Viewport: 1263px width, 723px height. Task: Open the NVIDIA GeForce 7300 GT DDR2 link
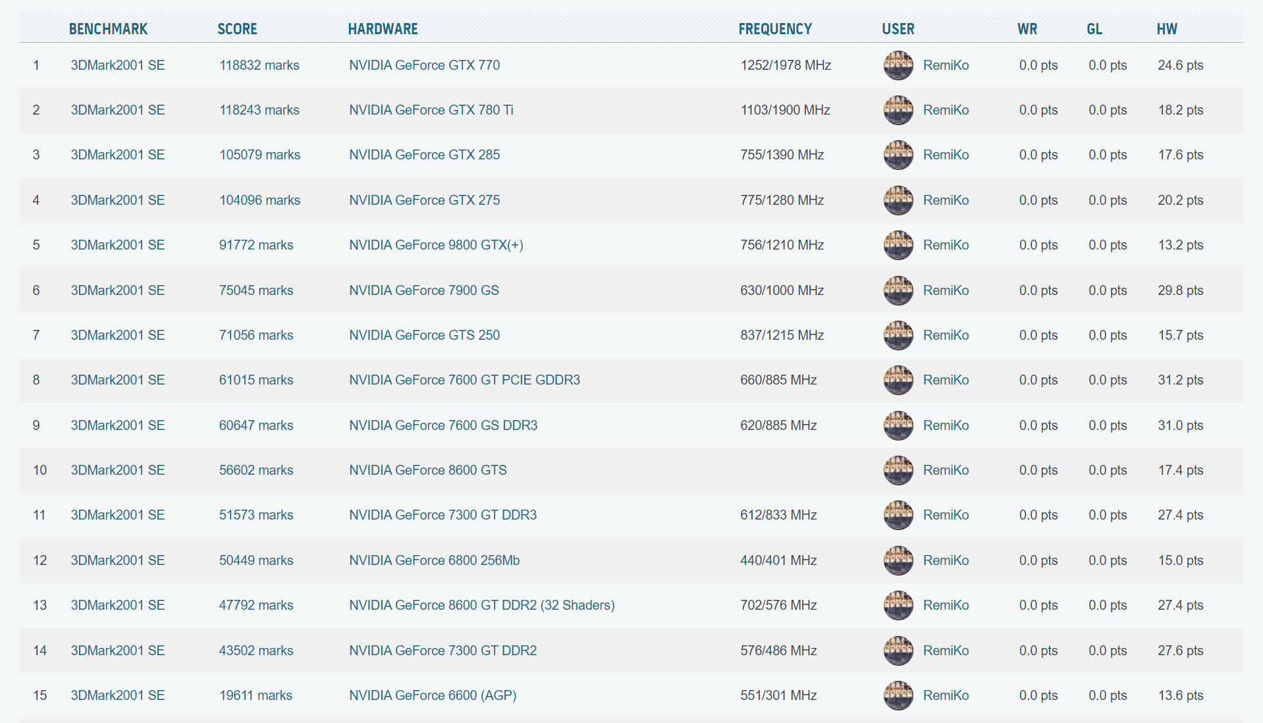coord(443,651)
